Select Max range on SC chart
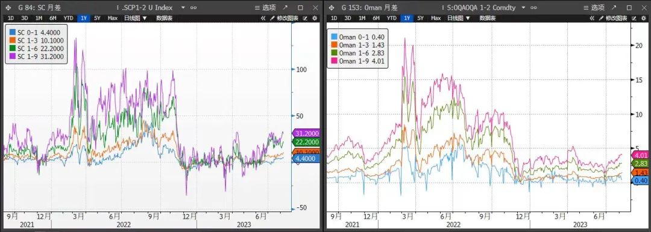 pyautogui.click(x=113, y=18)
